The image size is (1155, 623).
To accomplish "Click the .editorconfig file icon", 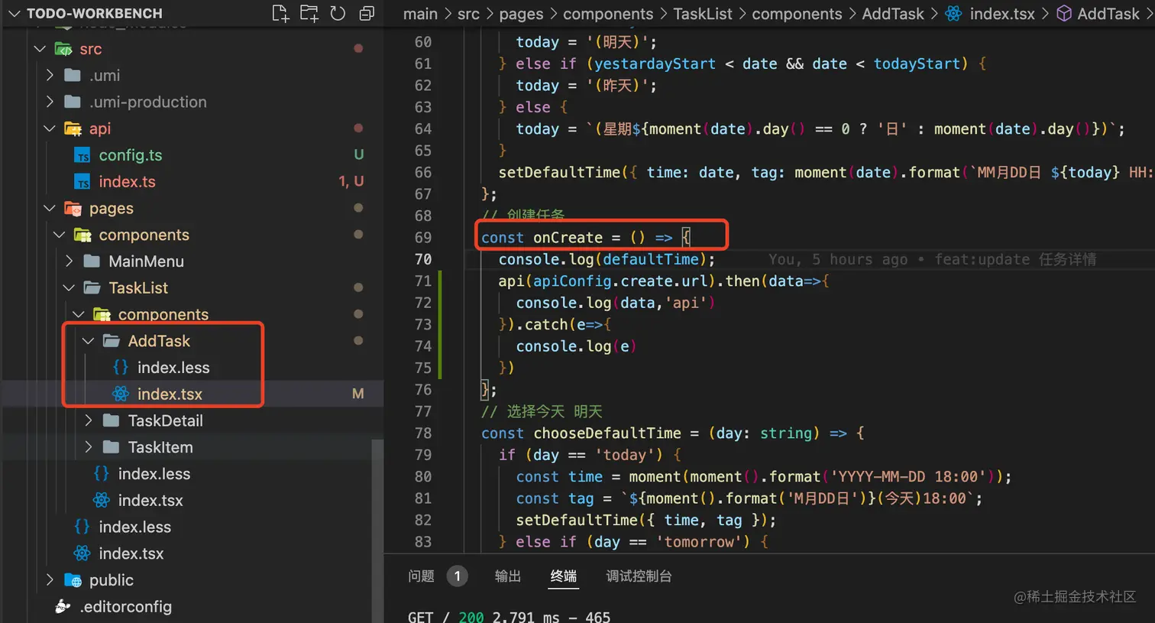I will pos(63,606).
